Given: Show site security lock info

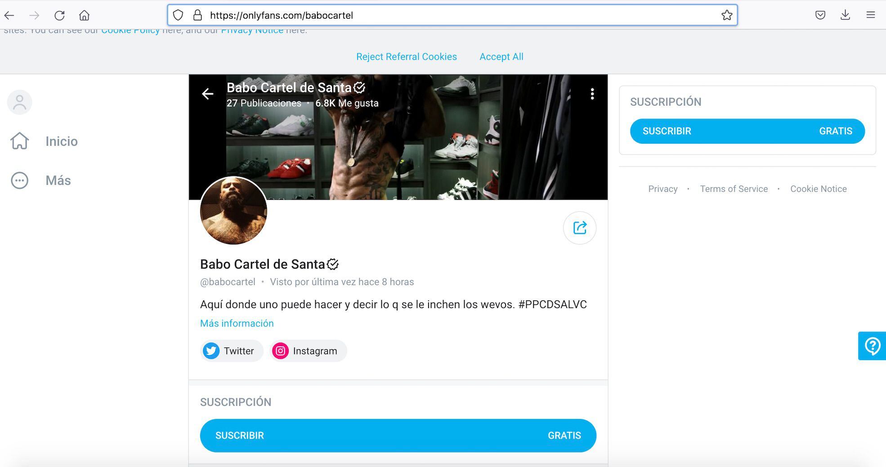Looking at the screenshot, I should click(197, 15).
